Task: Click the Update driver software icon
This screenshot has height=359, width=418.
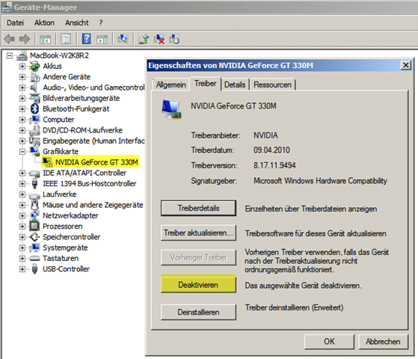Action: pos(144,39)
